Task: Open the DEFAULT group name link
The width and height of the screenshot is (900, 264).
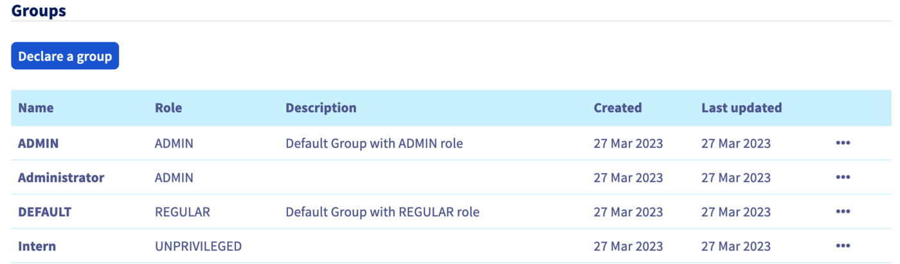Action: tap(44, 211)
